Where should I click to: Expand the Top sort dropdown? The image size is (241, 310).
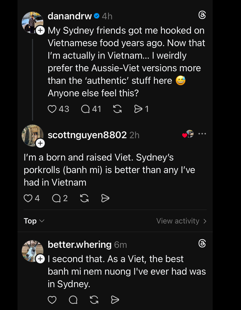[x=34, y=221]
